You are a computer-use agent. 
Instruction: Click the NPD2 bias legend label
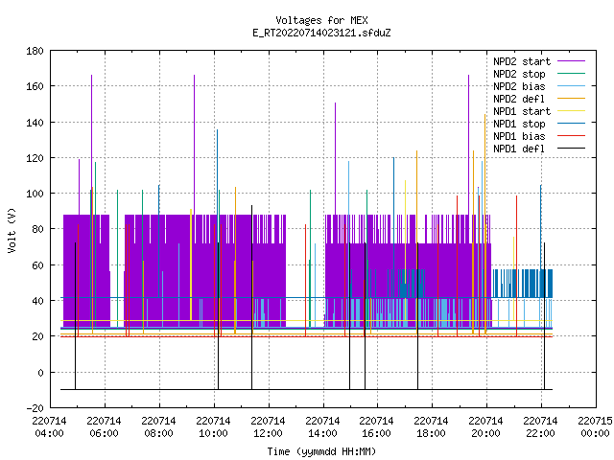tap(519, 86)
